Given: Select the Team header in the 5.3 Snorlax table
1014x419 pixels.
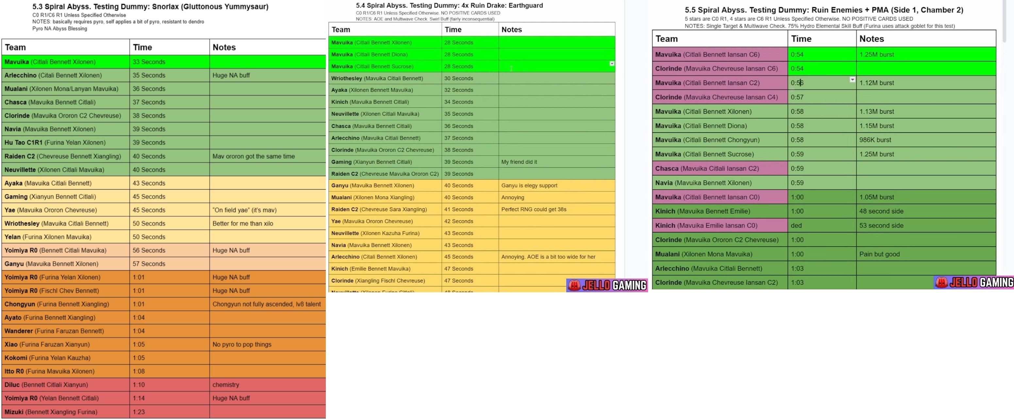Looking at the screenshot, I should click(x=66, y=47).
